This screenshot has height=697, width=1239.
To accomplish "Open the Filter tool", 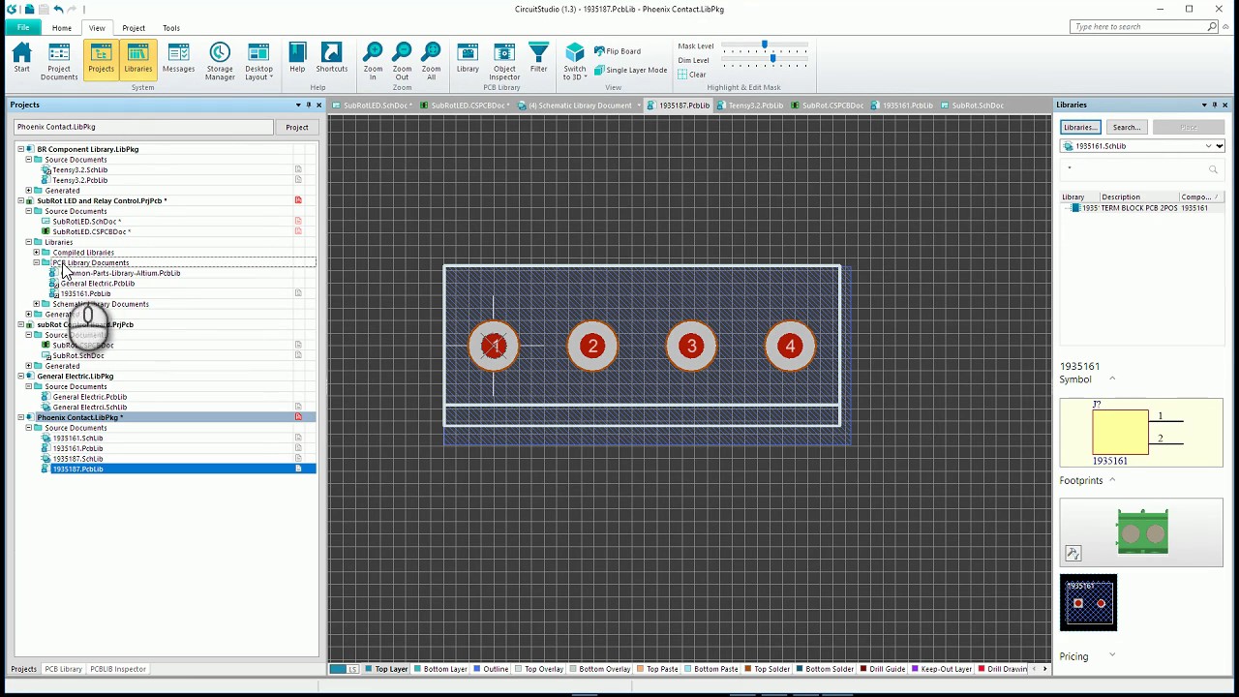I will (539, 59).
